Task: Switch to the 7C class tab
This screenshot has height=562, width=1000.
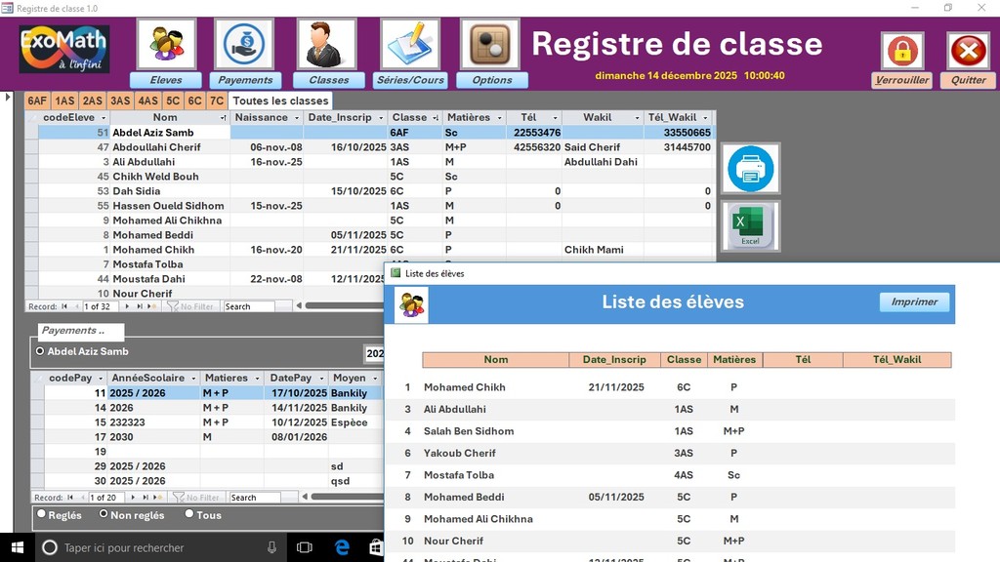Action: tap(217, 100)
